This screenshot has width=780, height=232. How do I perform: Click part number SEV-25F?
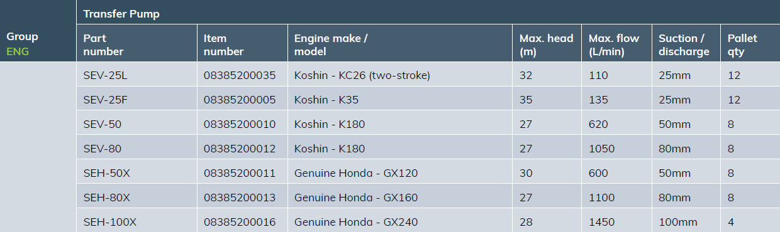(105, 100)
